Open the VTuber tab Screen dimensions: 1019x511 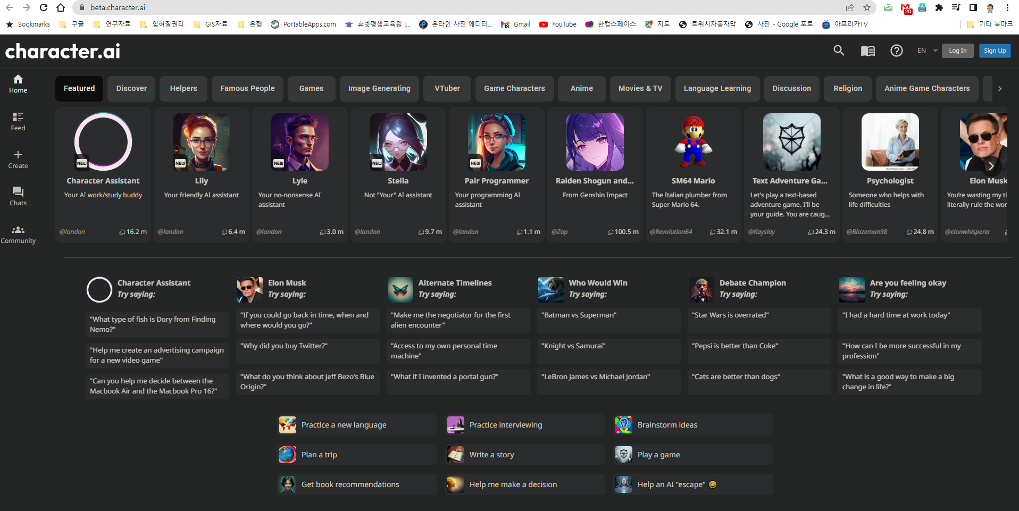pyautogui.click(x=447, y=88)
